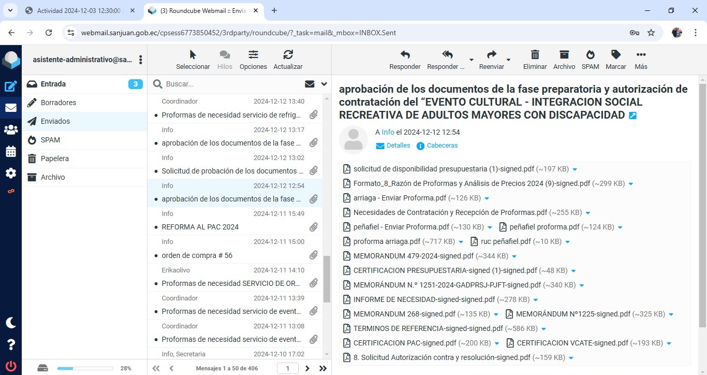
Task: Toggle dark mode with the moon icon
Action: click(11, 323)
